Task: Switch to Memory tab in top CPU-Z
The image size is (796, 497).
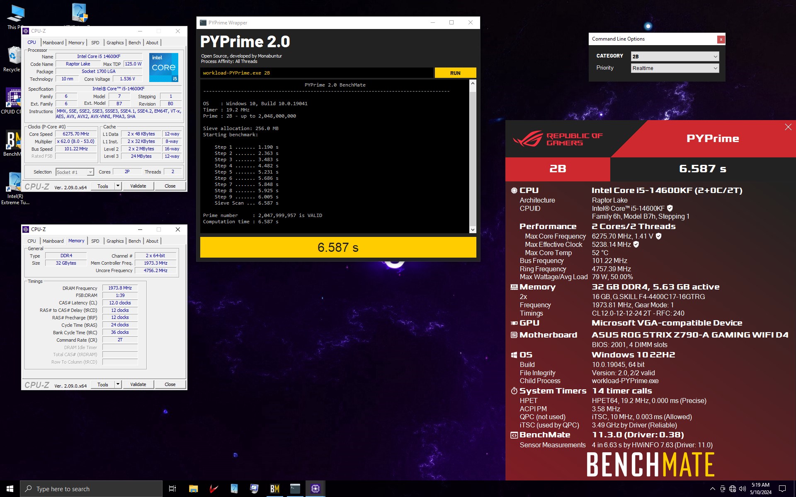Action: click(x=76, y=43)
